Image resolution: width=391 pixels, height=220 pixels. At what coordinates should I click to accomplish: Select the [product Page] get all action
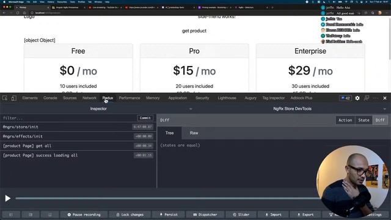[78, 146]
